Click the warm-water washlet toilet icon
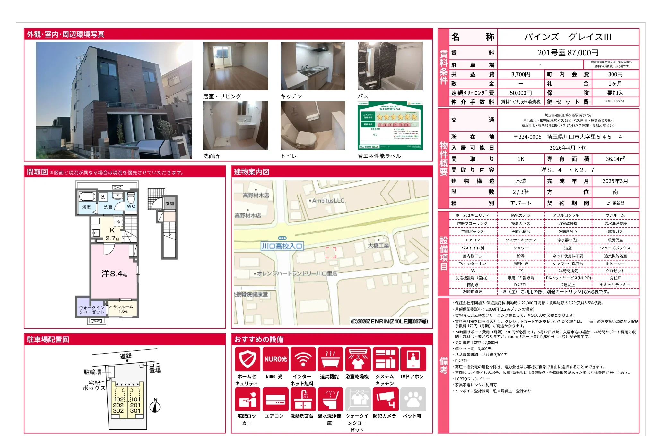 pyautogui.click(x=330, y=399)
